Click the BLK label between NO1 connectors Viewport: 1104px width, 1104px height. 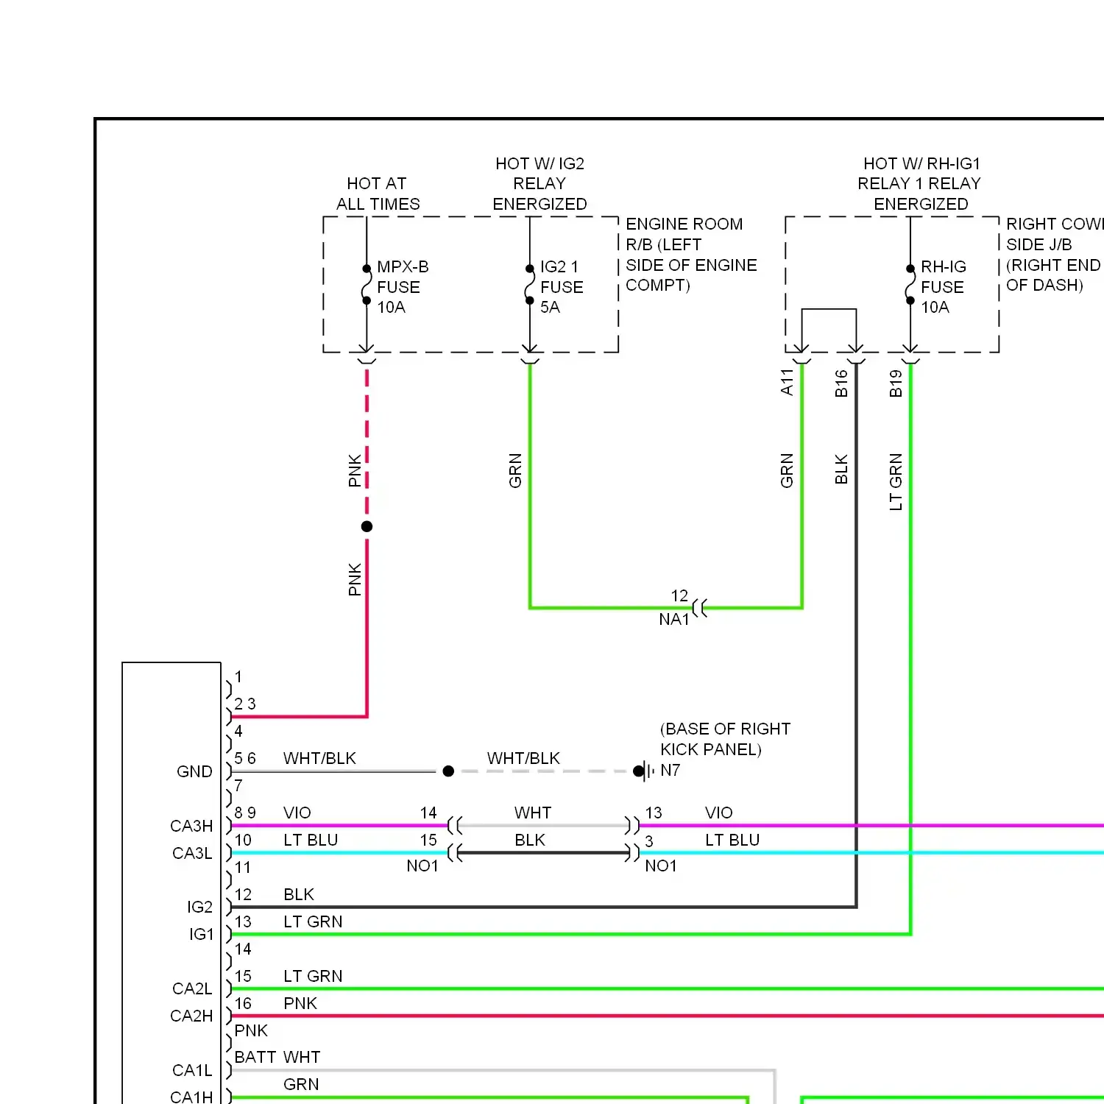click(530, 840)
